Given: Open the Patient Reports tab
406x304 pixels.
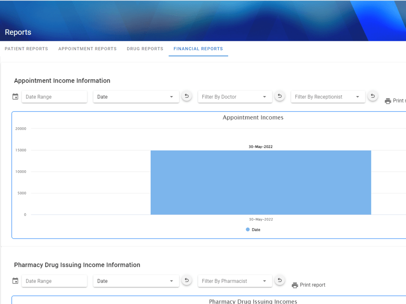Looking at the screenshot, I should point(26,49).
